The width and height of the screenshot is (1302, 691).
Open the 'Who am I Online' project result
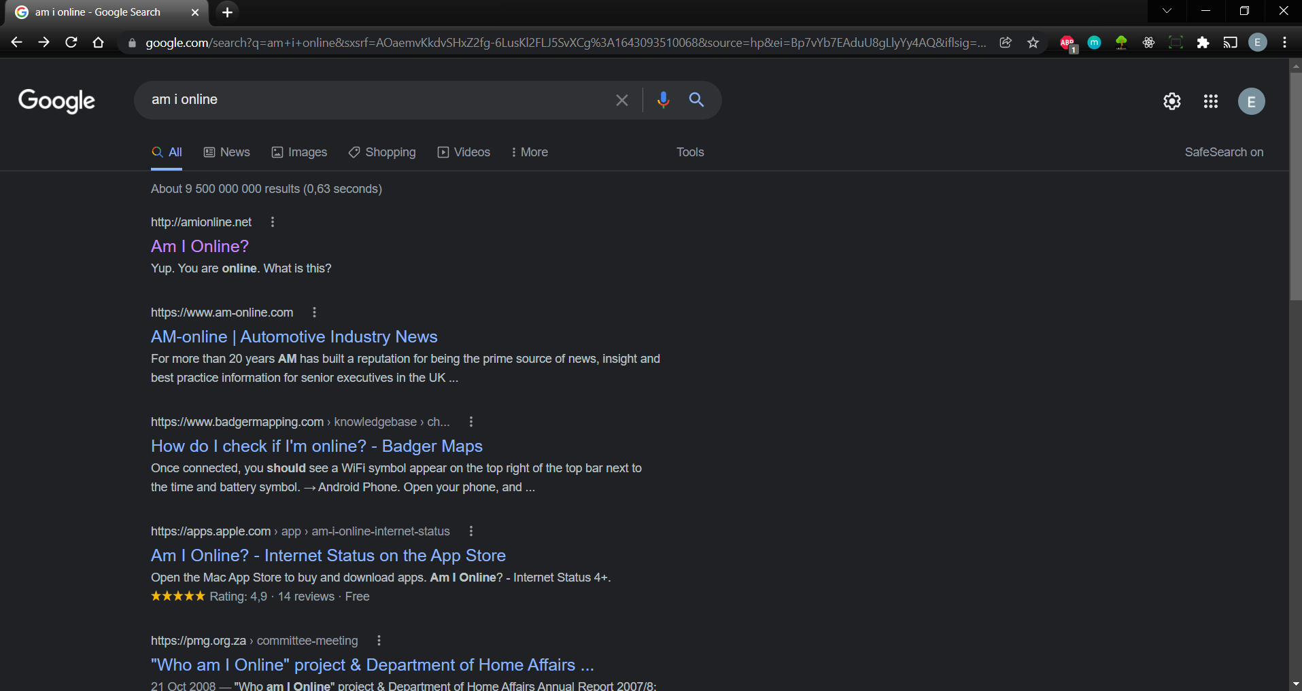point(373,665)
